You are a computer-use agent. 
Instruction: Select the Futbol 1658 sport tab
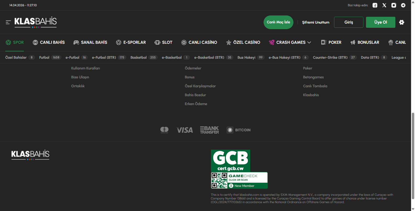[x=50, y=57]
